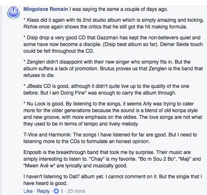Like this comment
Viewport: 207px width, 195px height.
28,191
